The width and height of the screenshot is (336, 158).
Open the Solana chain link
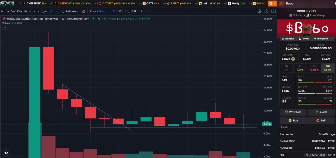(296, 15)
